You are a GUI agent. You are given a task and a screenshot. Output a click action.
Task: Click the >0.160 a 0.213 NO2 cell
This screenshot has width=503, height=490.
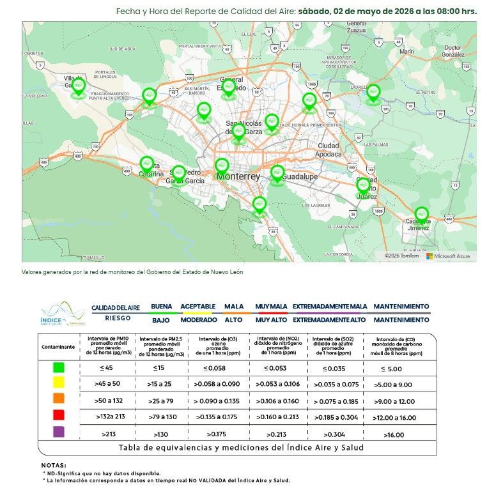(277, 417)
